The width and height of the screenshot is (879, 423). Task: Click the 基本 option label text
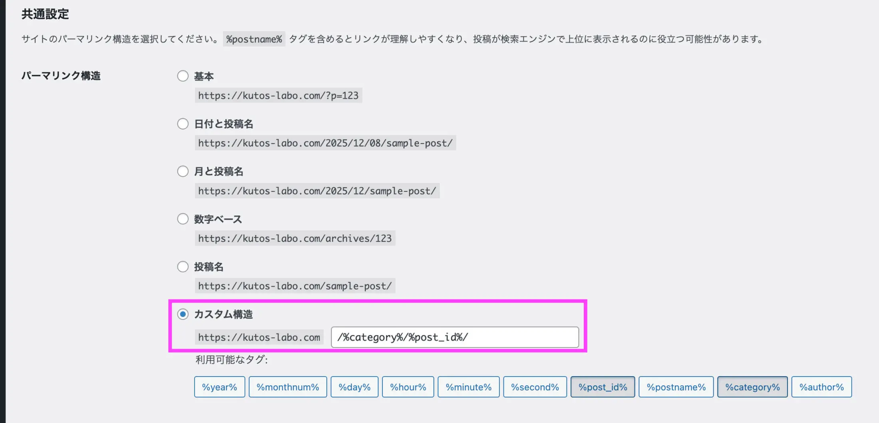coord(204,76)
